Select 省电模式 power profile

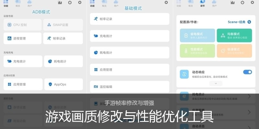[x=197, y=35]
